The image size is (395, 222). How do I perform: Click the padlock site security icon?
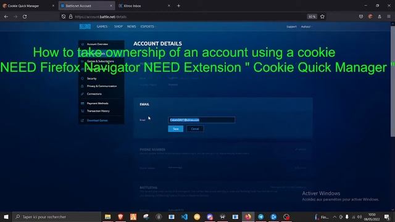tap(71, 17)
